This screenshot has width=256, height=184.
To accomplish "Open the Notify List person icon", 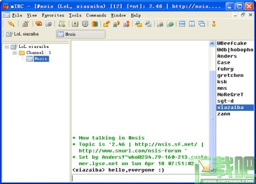I will [x=160, y=24].
